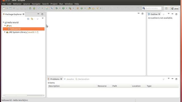Maximize the Problems view
Image resolution: width=182 pixels, height=102 pixels.
tap(176, 79)
